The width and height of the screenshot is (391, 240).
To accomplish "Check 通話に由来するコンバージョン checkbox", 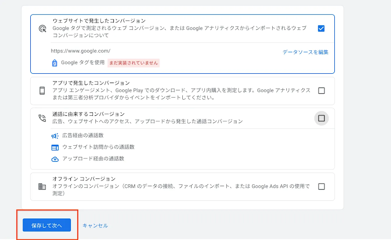I will (322, 118).
